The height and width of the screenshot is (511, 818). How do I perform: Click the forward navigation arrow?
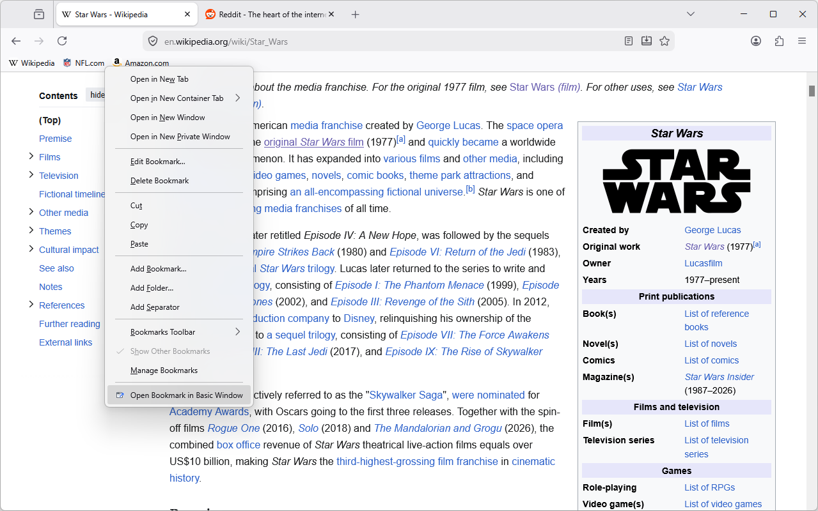(39, 41)
